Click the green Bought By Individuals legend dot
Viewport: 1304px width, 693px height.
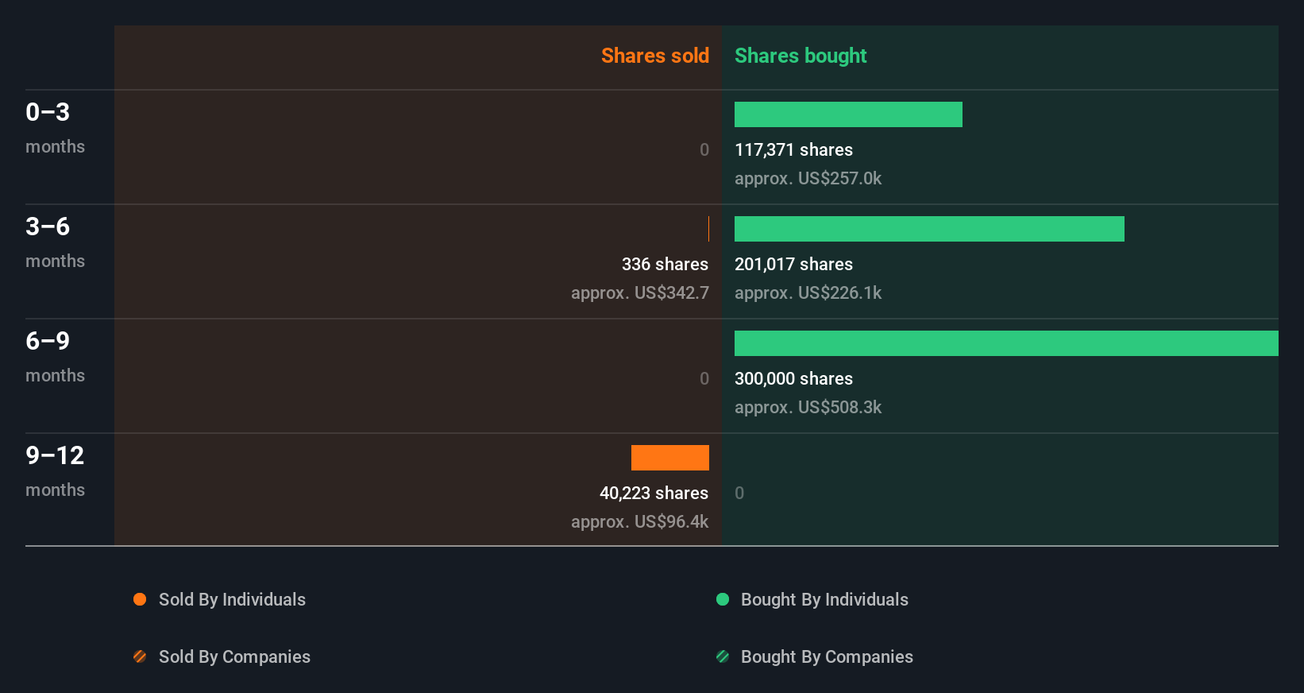(x=723, y=599)
